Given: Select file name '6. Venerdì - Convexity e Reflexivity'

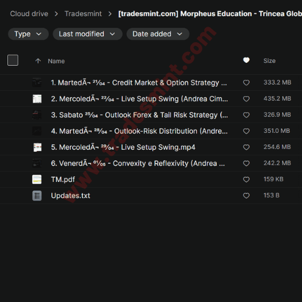Looking at the screenshot, I should coord(138,163).
